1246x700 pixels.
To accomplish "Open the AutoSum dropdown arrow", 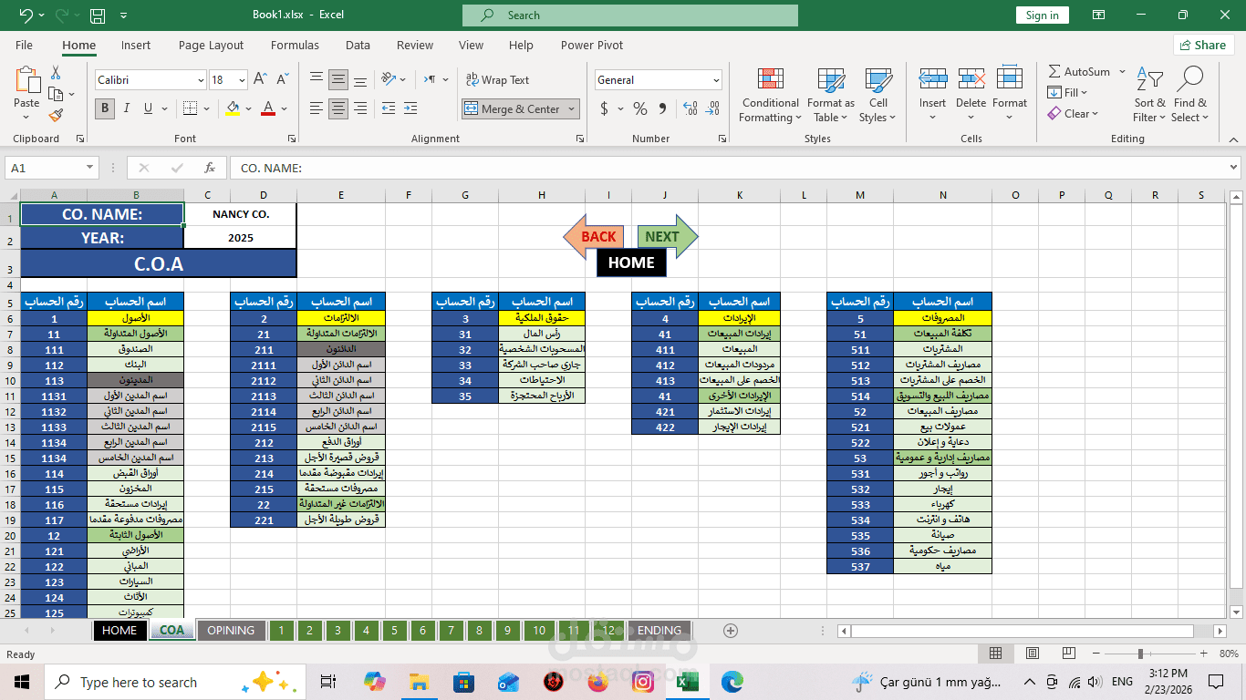I will click(1122, 72).
